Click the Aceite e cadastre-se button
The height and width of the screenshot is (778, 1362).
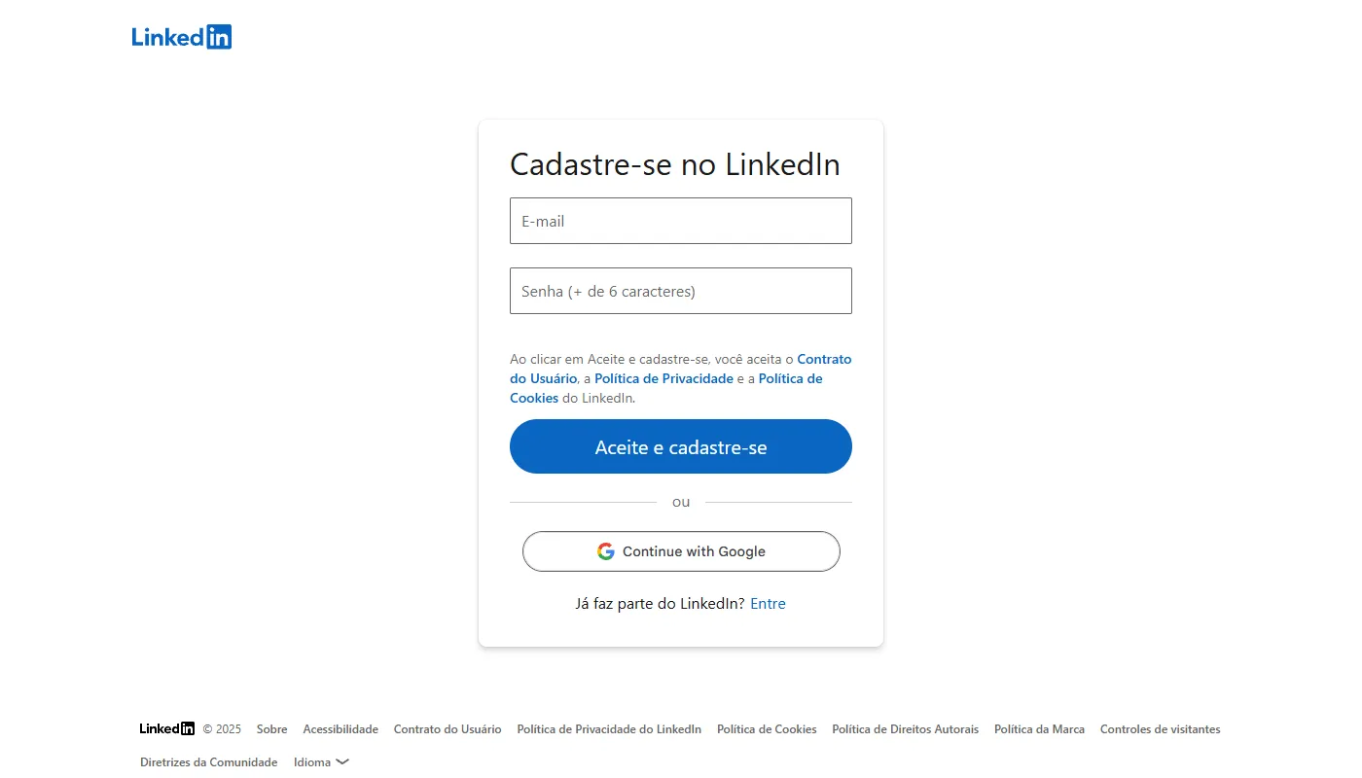(x=681, y=446)
